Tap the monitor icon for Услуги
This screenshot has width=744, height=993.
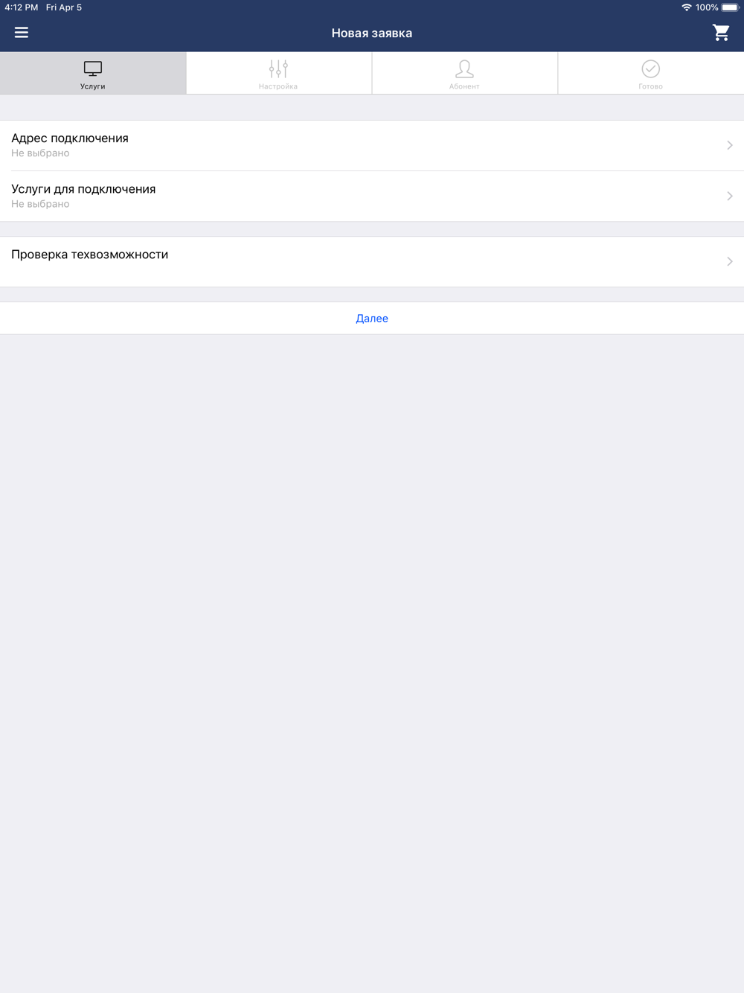pos(93,69)
